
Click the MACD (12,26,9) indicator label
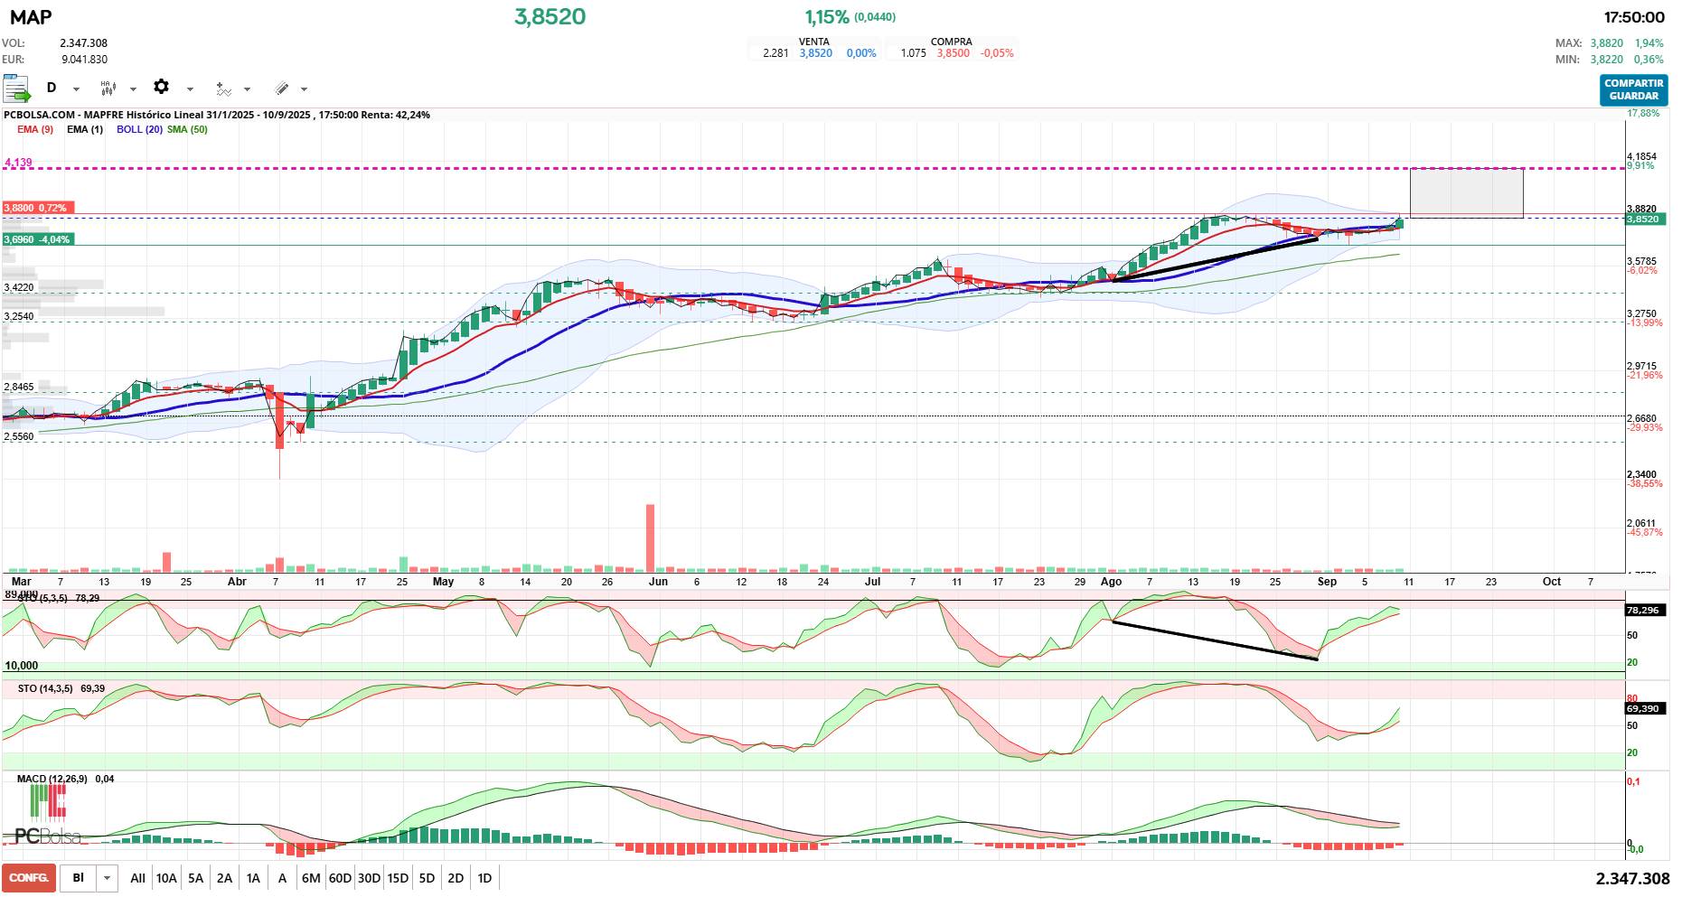[52, 779]
